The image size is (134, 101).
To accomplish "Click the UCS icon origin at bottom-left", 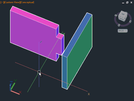I will pyautogui.click(x=10, y=90).
